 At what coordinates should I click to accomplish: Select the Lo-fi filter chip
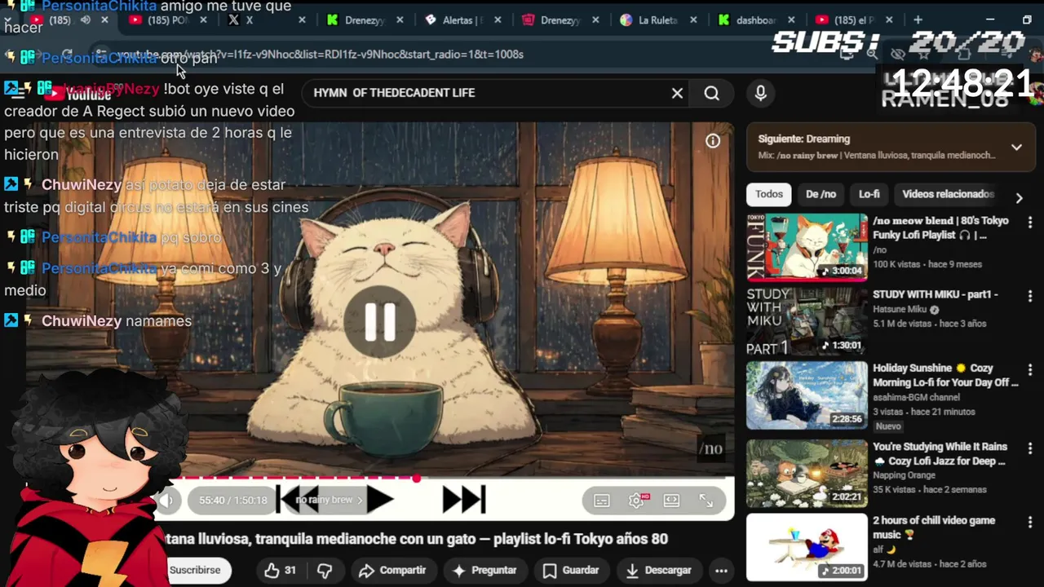pos(869,194)
